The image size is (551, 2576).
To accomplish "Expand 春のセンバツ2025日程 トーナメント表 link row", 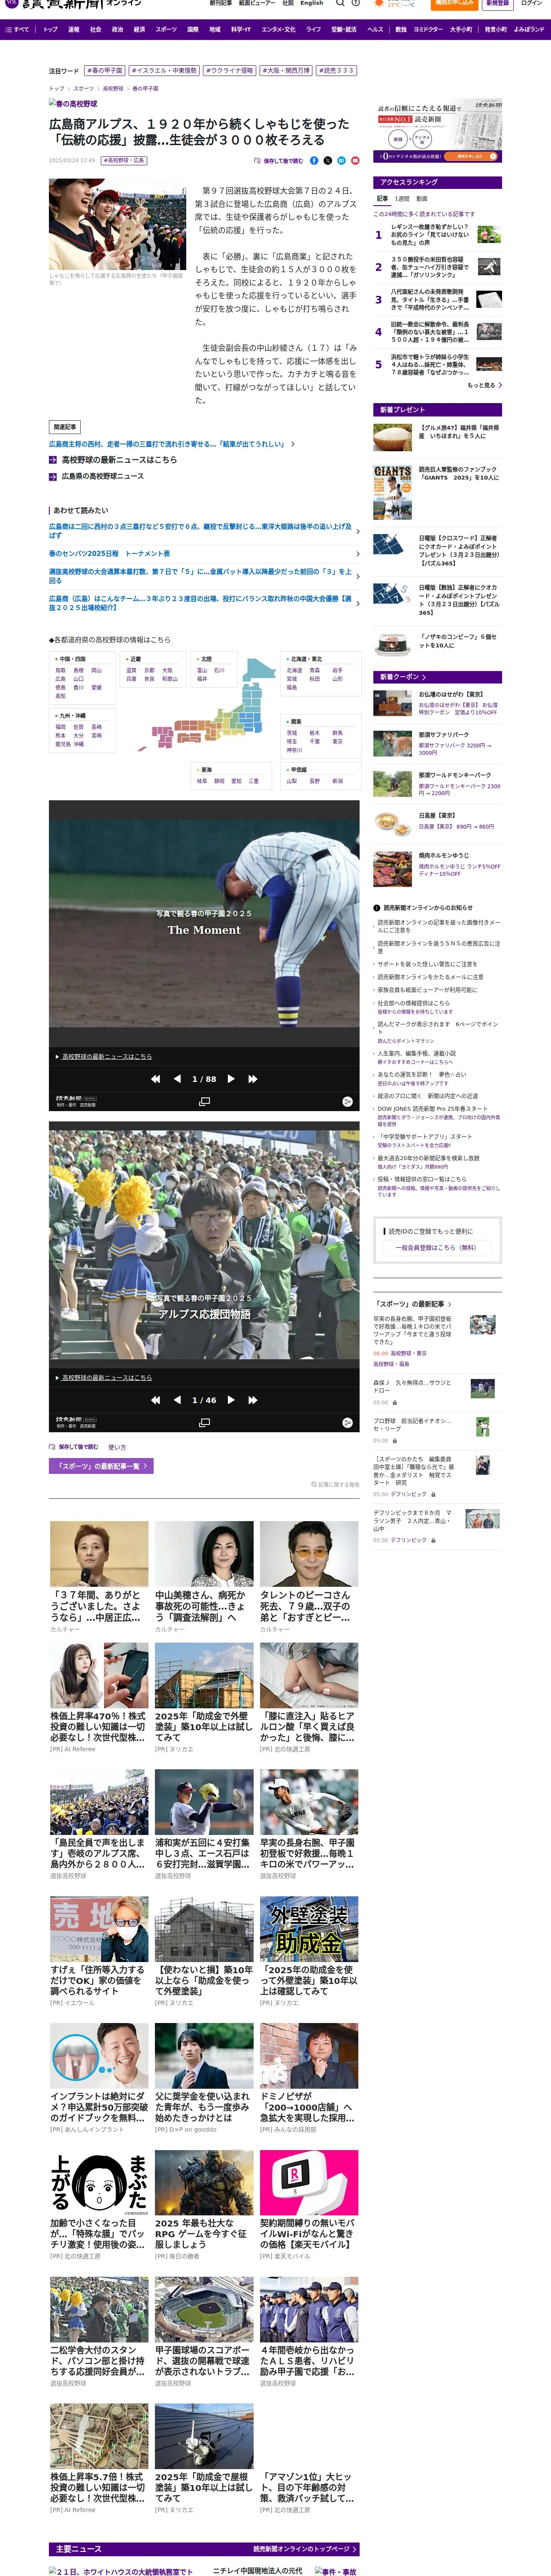I will click(204, 553).
